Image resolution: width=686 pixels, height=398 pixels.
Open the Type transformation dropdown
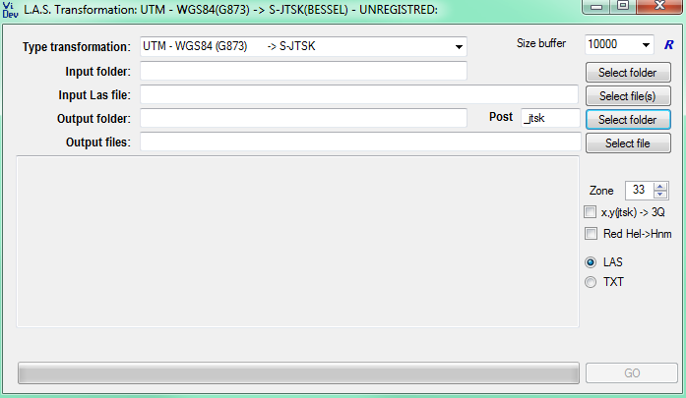click(459, 46)
